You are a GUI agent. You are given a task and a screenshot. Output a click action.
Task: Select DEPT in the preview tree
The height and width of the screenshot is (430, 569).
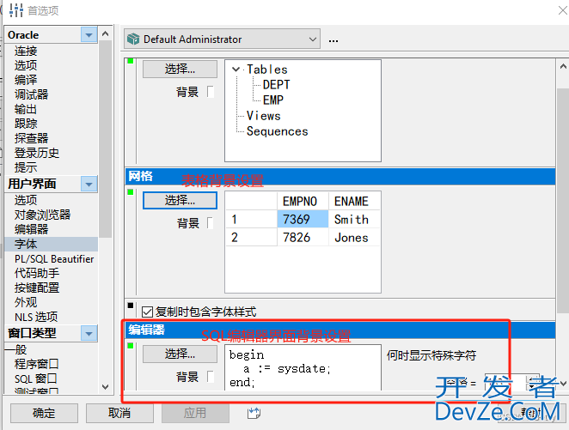point(277,85)
